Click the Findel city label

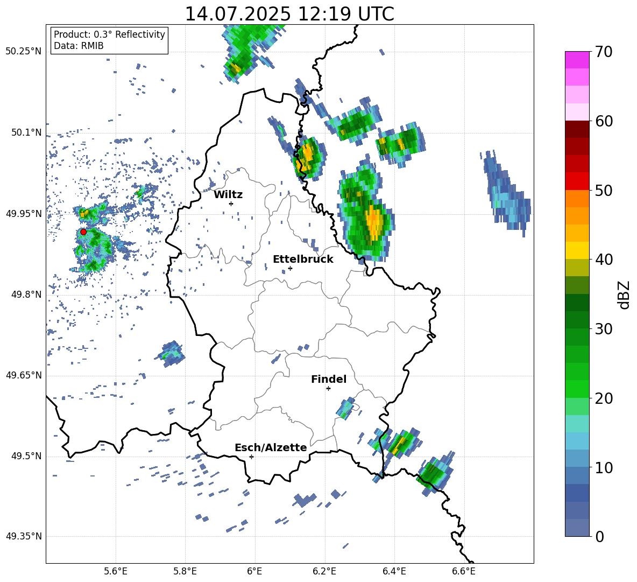pos(328,379)
